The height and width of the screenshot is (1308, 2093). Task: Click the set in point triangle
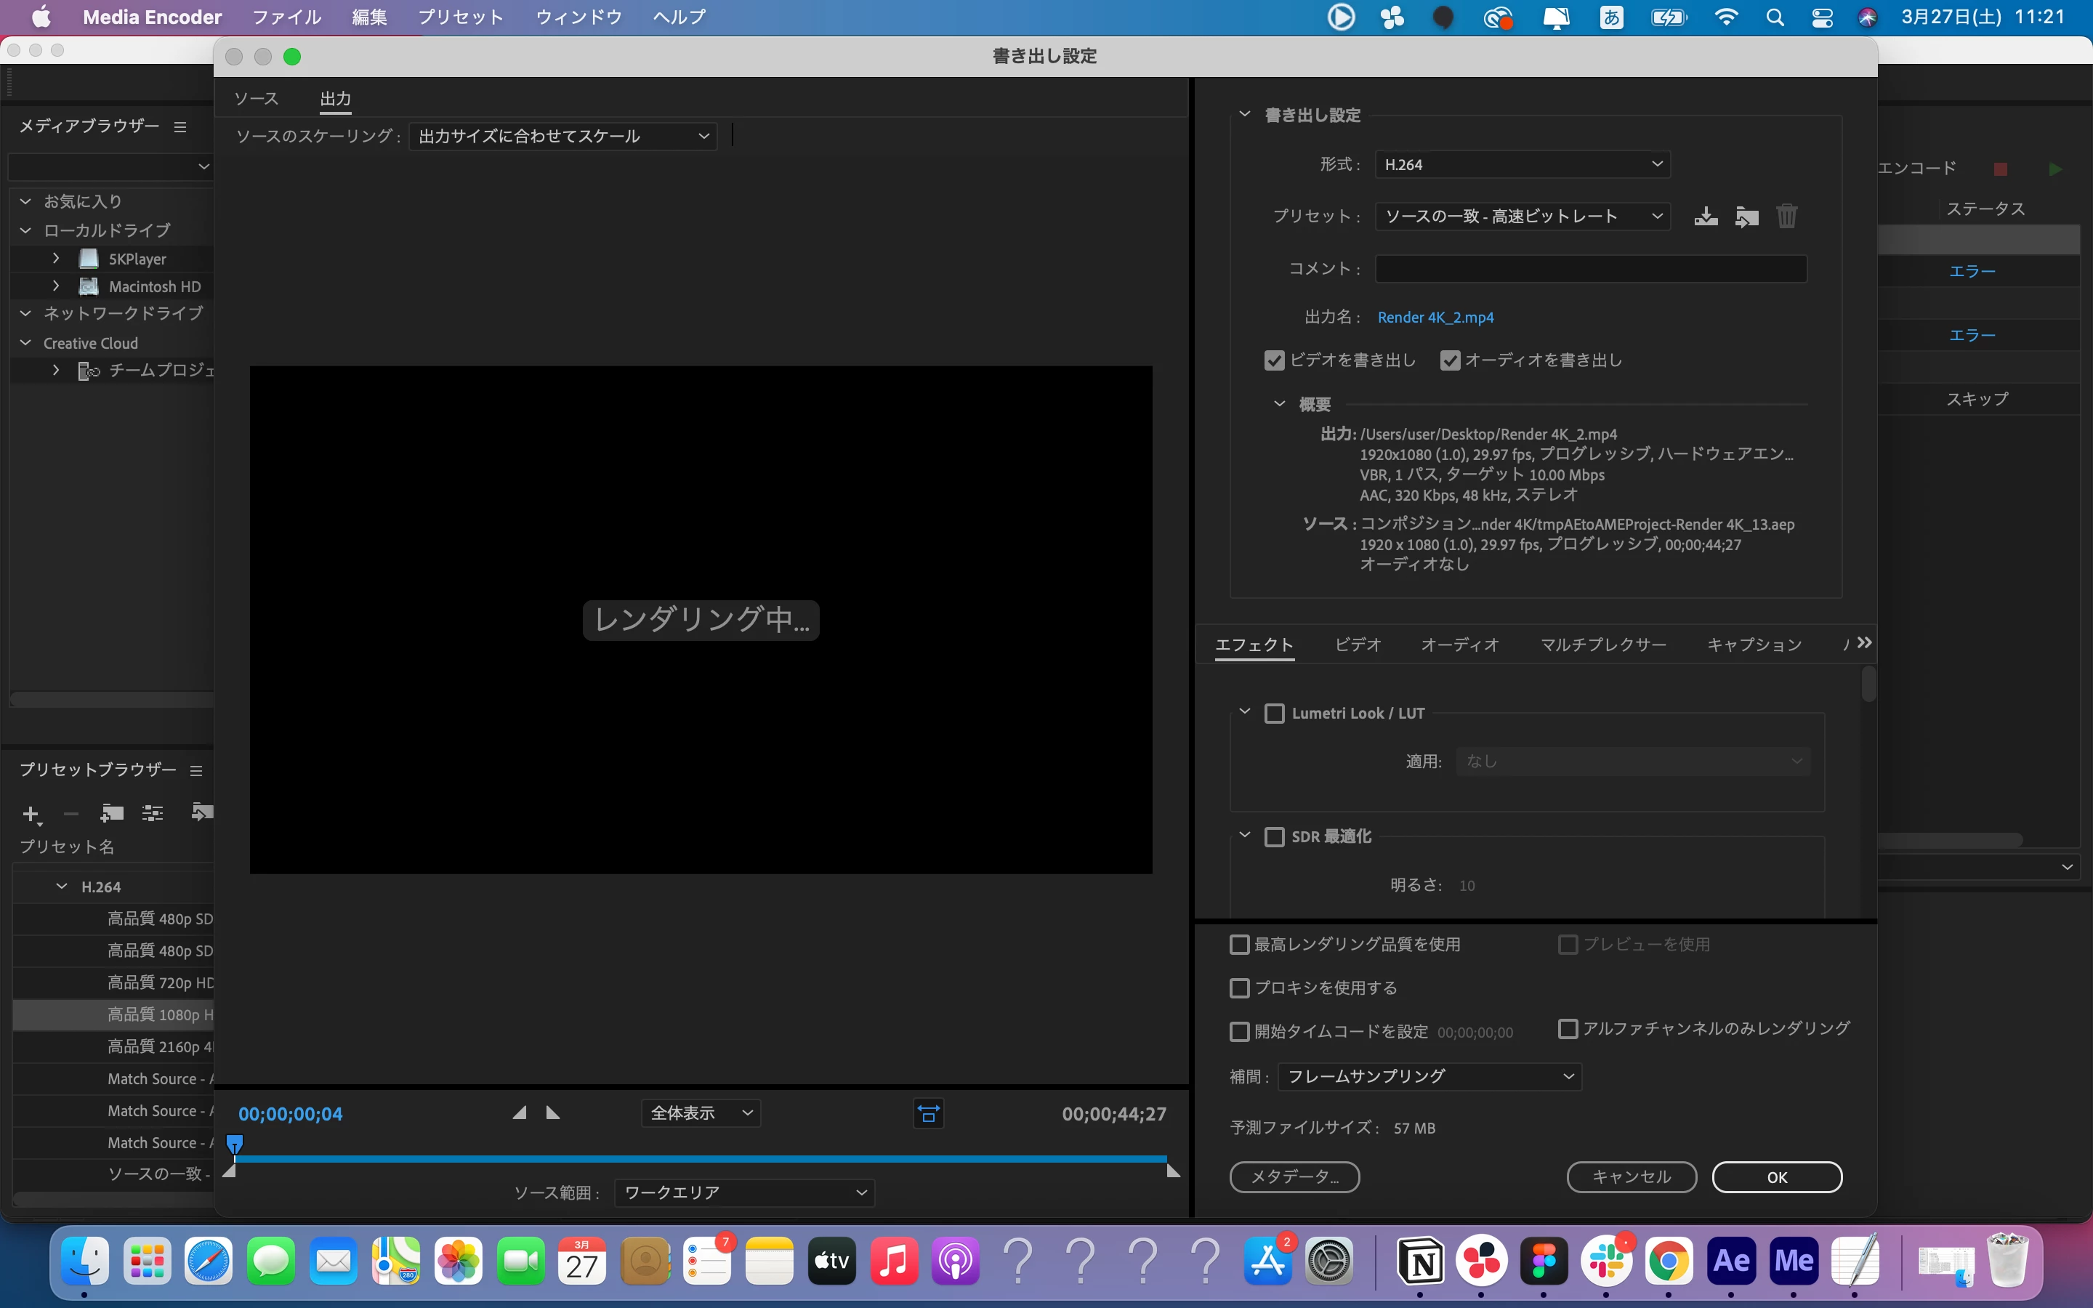519,1113
